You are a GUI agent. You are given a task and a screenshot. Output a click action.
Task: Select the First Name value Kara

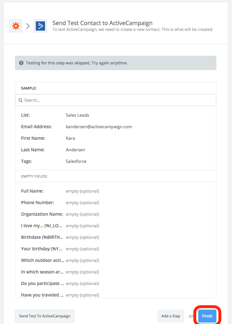(x=70, y=138)
